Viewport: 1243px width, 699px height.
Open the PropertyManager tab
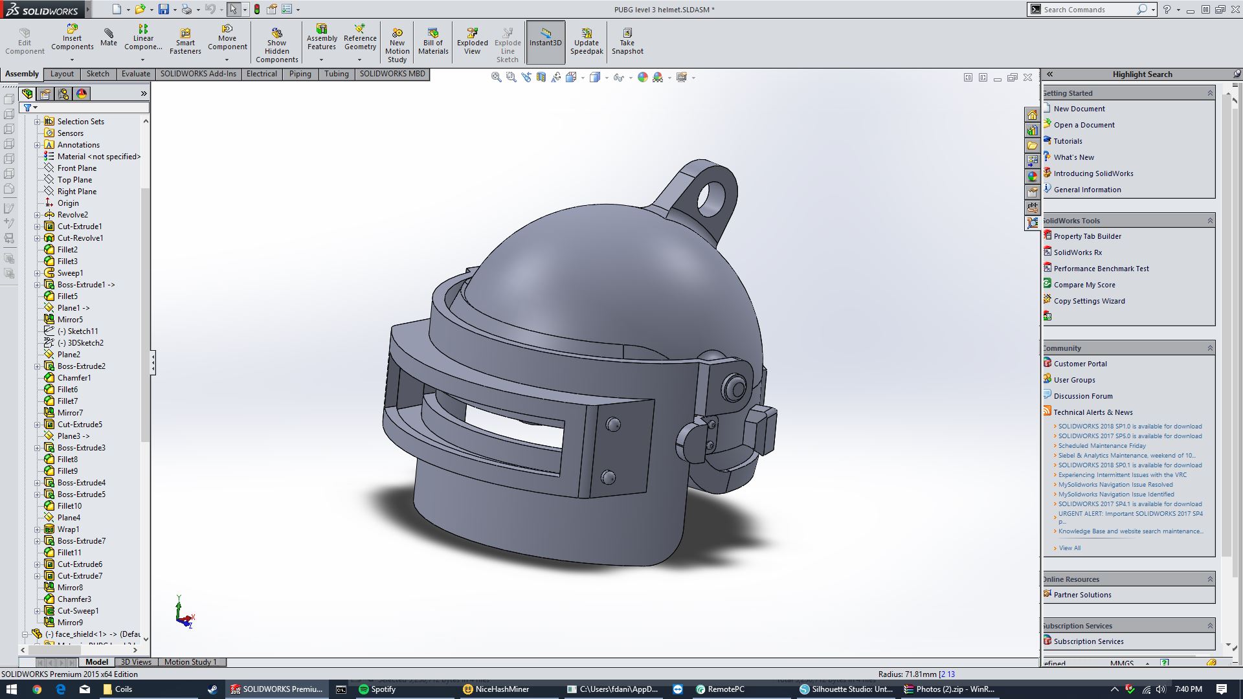pyautogui.click(x=45, y=94)
